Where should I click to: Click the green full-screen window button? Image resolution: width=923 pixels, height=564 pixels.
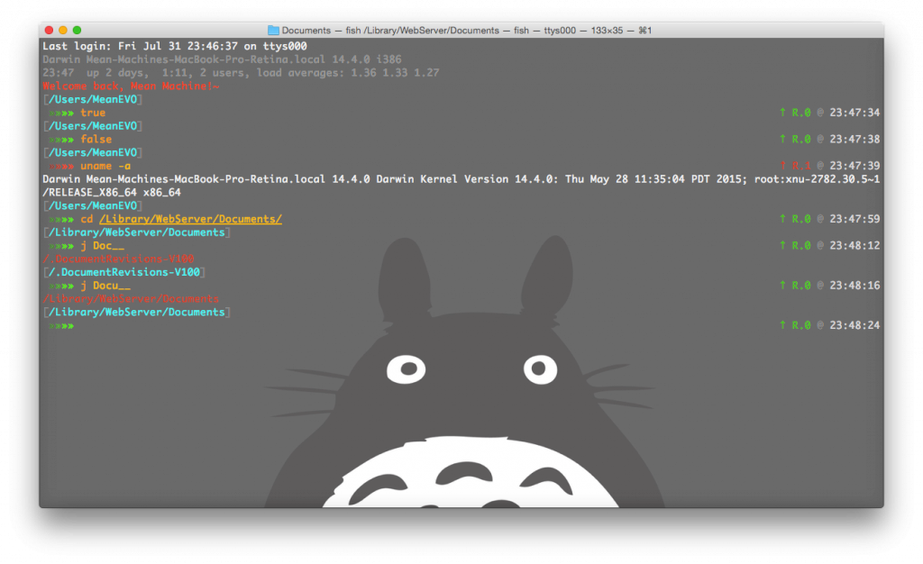click(x=77, y=31)
